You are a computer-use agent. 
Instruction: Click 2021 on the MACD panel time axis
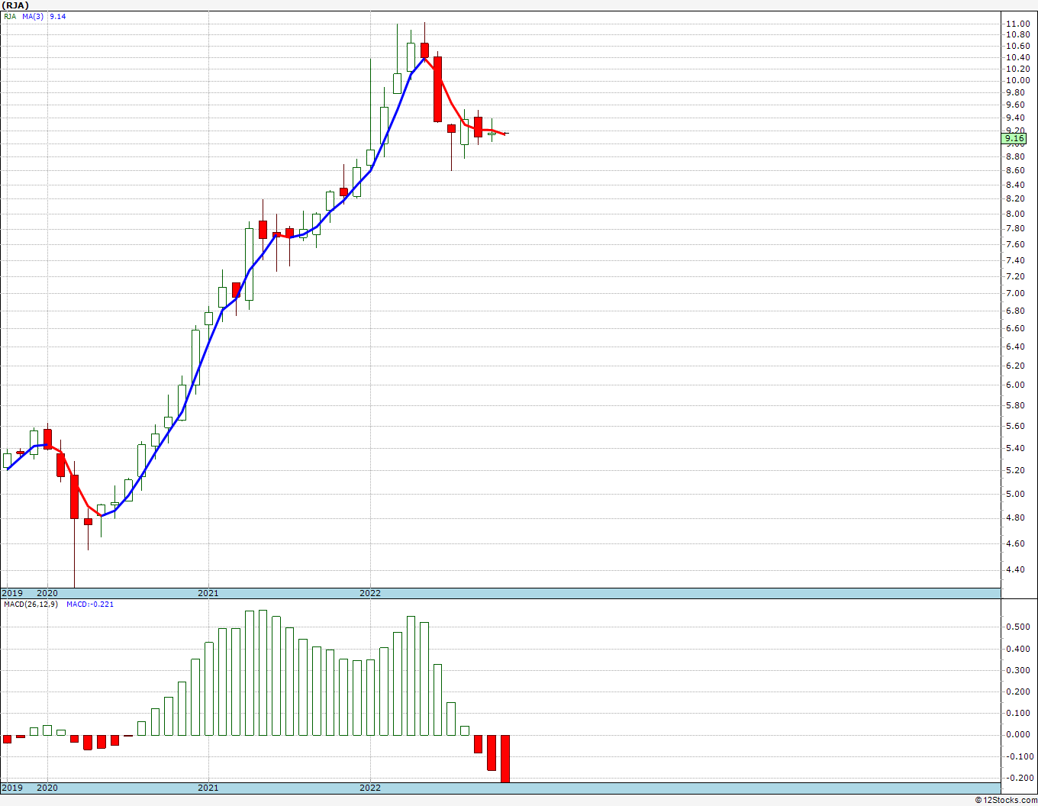[208, 788]
